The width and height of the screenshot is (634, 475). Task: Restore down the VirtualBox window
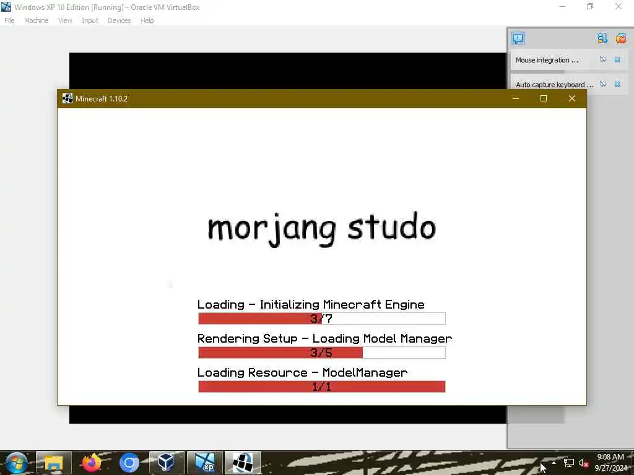coord(590,6)
